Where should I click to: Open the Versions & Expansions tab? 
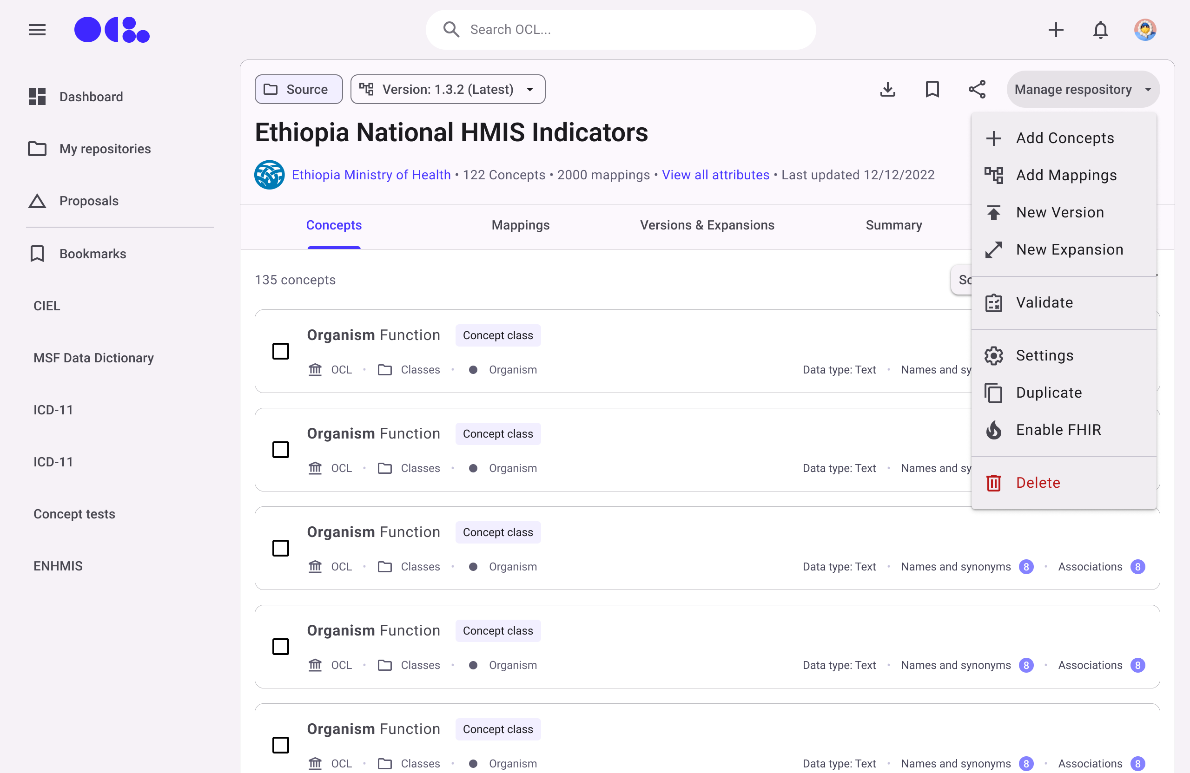click(707, 225)
